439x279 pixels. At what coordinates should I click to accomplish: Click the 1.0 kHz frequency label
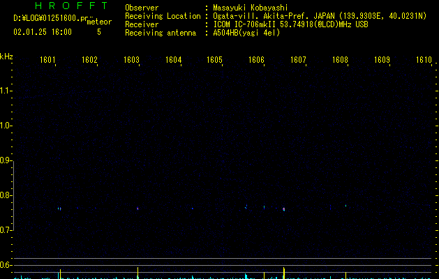[x=6, y=126]
